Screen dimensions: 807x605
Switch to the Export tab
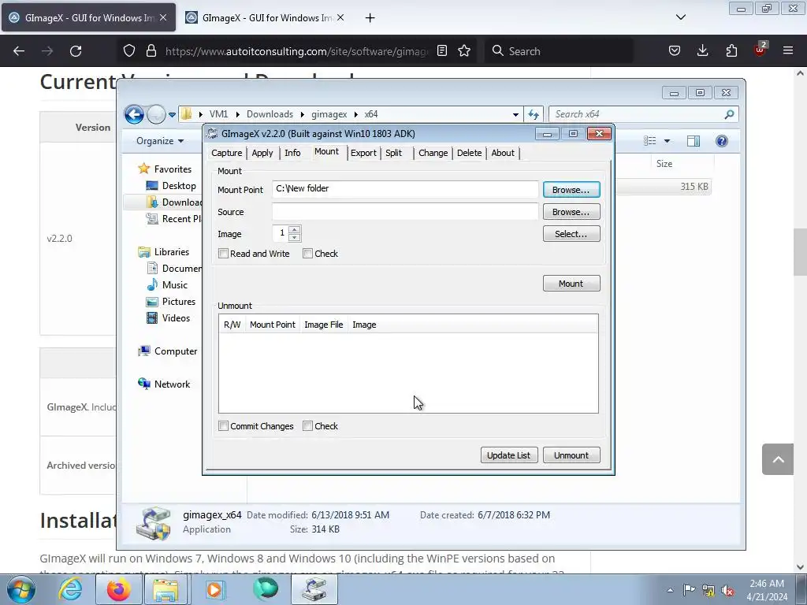click(363, 153)
